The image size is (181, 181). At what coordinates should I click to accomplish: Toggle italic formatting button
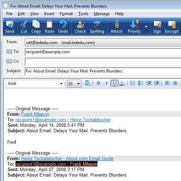click(x=106, y=83)
